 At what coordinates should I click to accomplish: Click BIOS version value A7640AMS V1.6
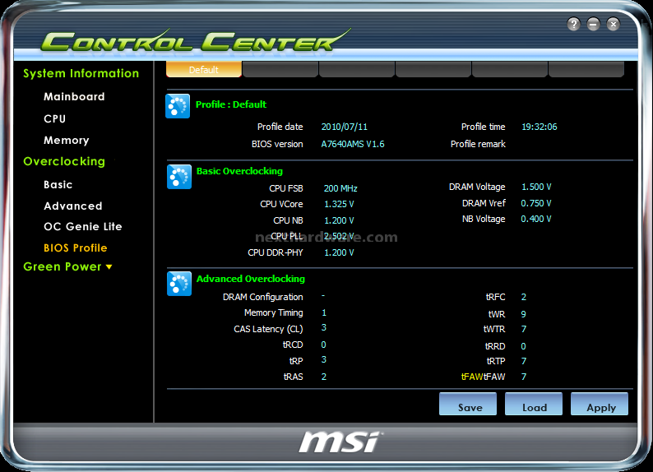tap(353, 144)
